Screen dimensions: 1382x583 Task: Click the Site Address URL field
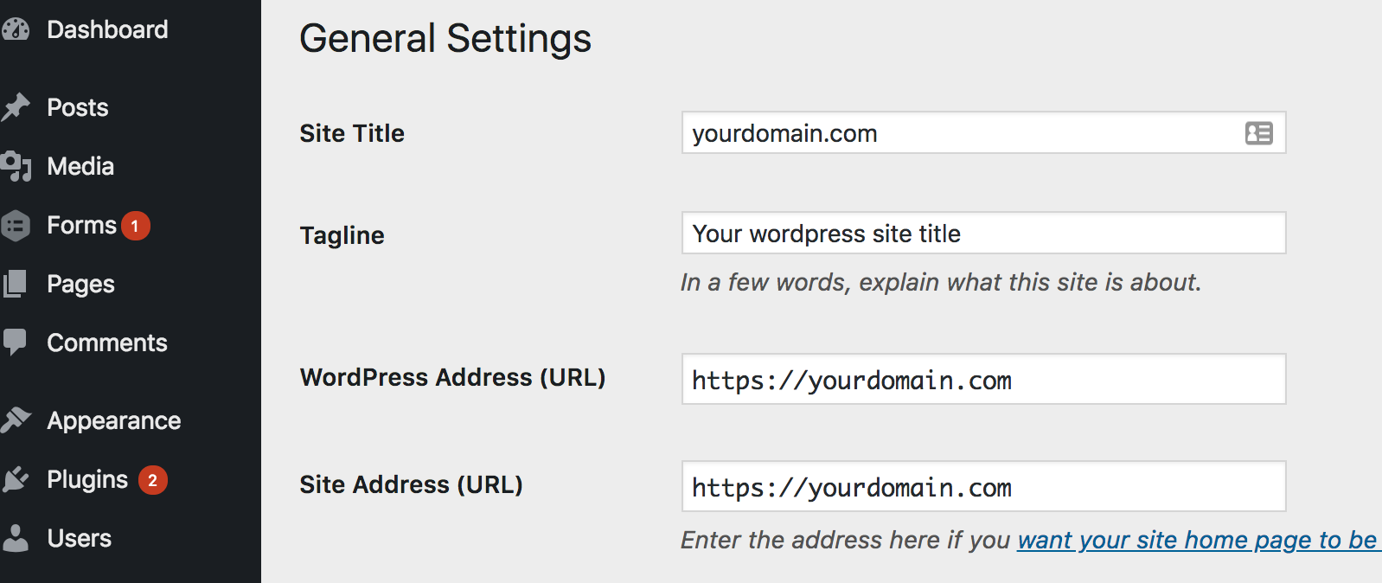coord(983,486)
